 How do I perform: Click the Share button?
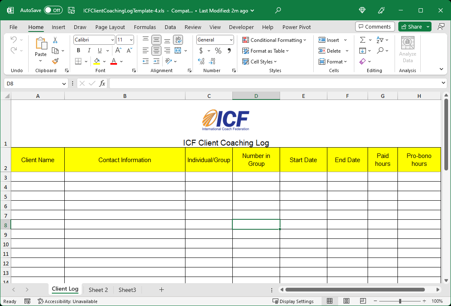[411, 27]
